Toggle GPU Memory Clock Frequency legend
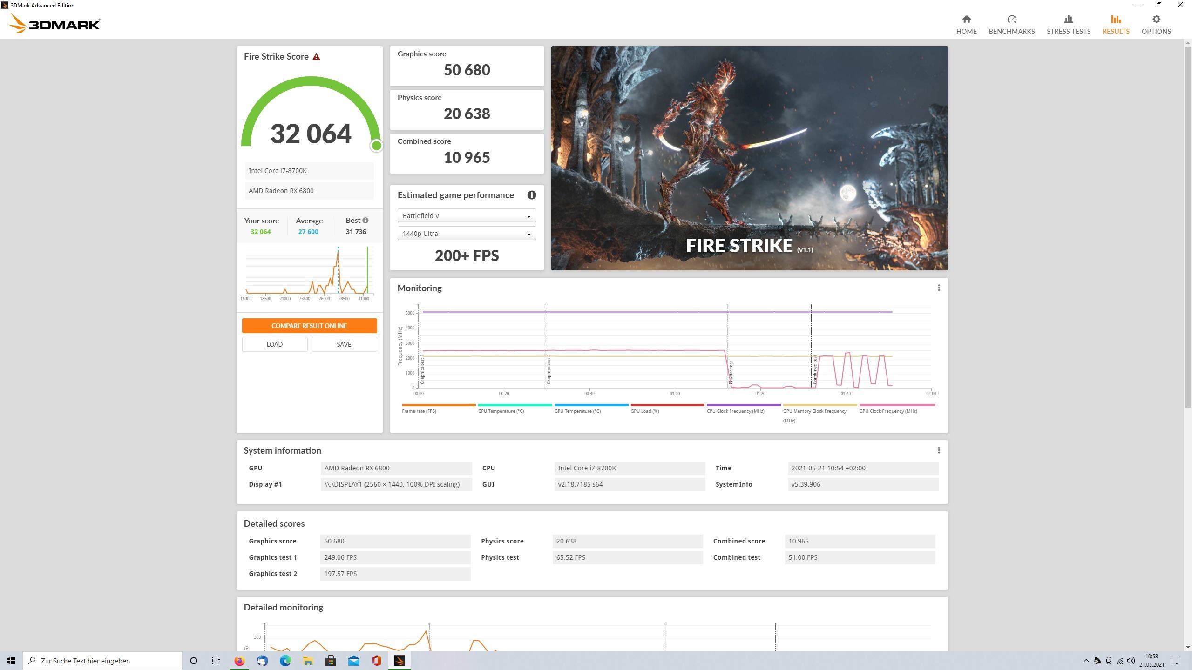This screenshot has width=1192, height=670. tap(820, 414)
